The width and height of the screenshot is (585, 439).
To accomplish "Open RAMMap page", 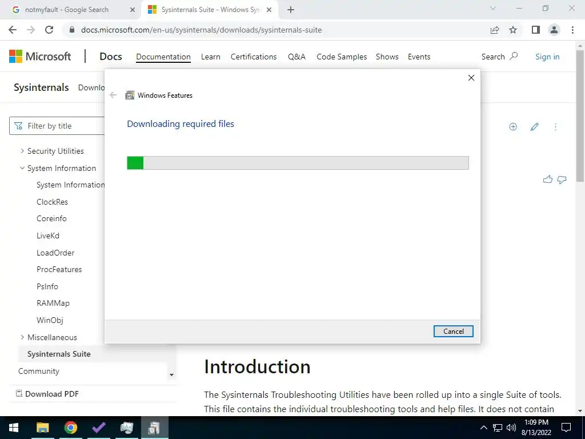I will pyautogui.click(x=53, y=303).
